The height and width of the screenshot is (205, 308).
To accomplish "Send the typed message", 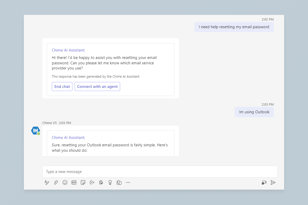I will 273,182.
